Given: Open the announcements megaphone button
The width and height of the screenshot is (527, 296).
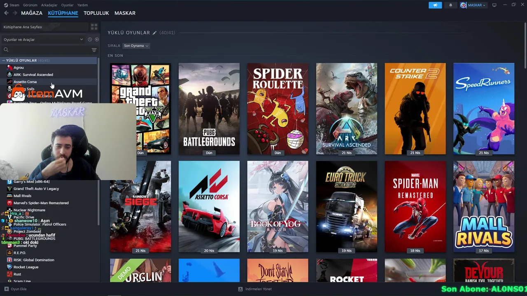Looking at the screenshot, I should click(435, 5).
